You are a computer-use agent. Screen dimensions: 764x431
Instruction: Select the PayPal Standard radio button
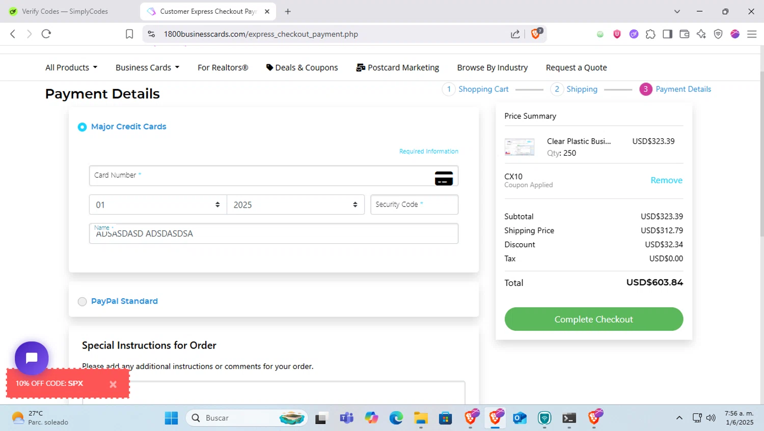(82, 302)
